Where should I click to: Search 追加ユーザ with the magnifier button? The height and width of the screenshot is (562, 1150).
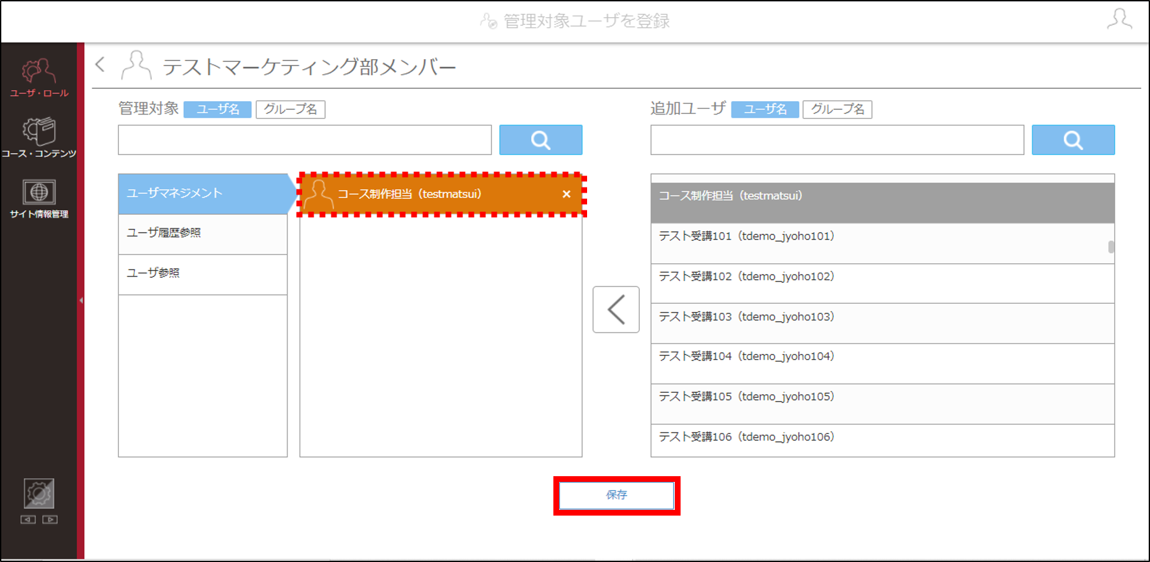coord(1073,140)
